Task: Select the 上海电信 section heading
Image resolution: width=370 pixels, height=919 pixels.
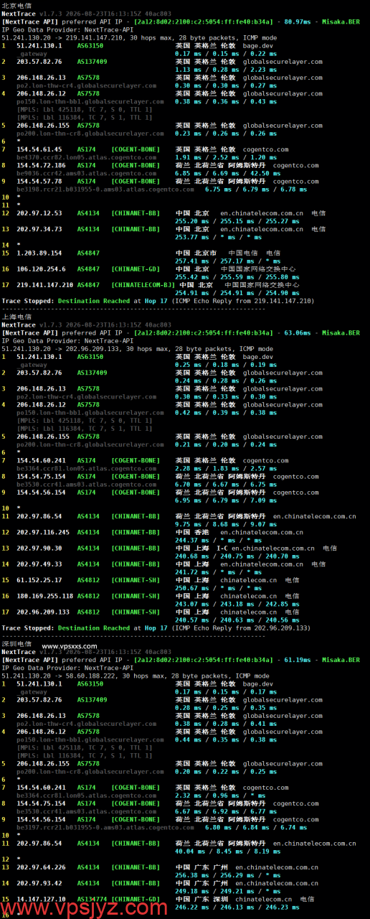Action: click(x=16, y=317)
